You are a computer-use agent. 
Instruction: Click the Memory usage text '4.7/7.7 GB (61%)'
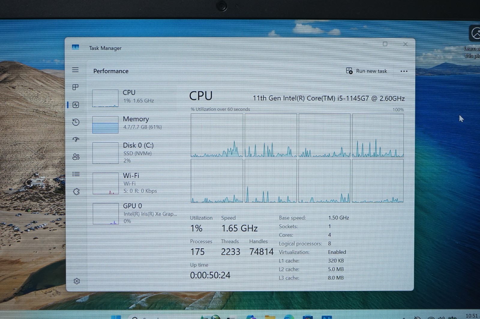[x=142, y=127]
